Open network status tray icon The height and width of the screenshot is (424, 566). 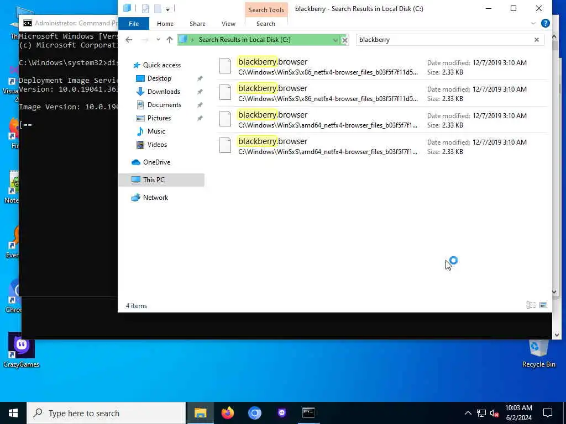coord(481,413)
